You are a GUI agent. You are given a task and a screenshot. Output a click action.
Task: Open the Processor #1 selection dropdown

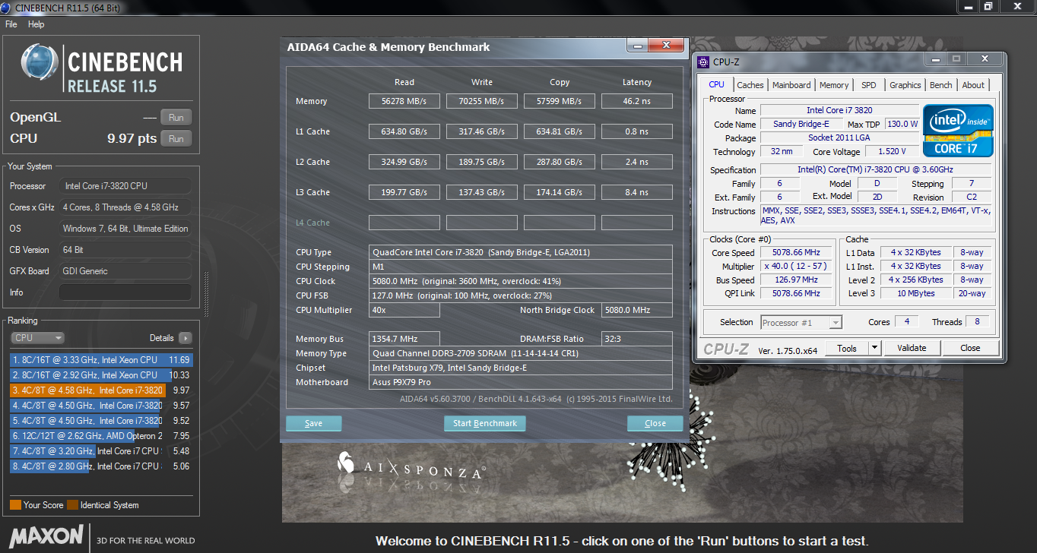(801, 323)
